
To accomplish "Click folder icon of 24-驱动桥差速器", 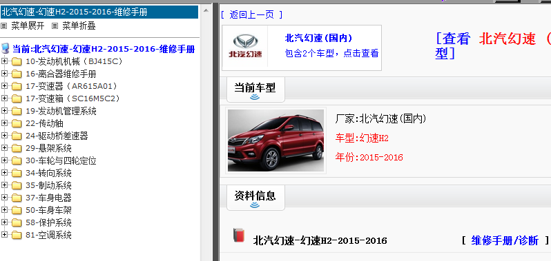I will click(x=17, y=136).
